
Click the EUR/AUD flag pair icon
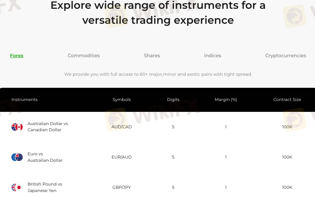(17, 157)
